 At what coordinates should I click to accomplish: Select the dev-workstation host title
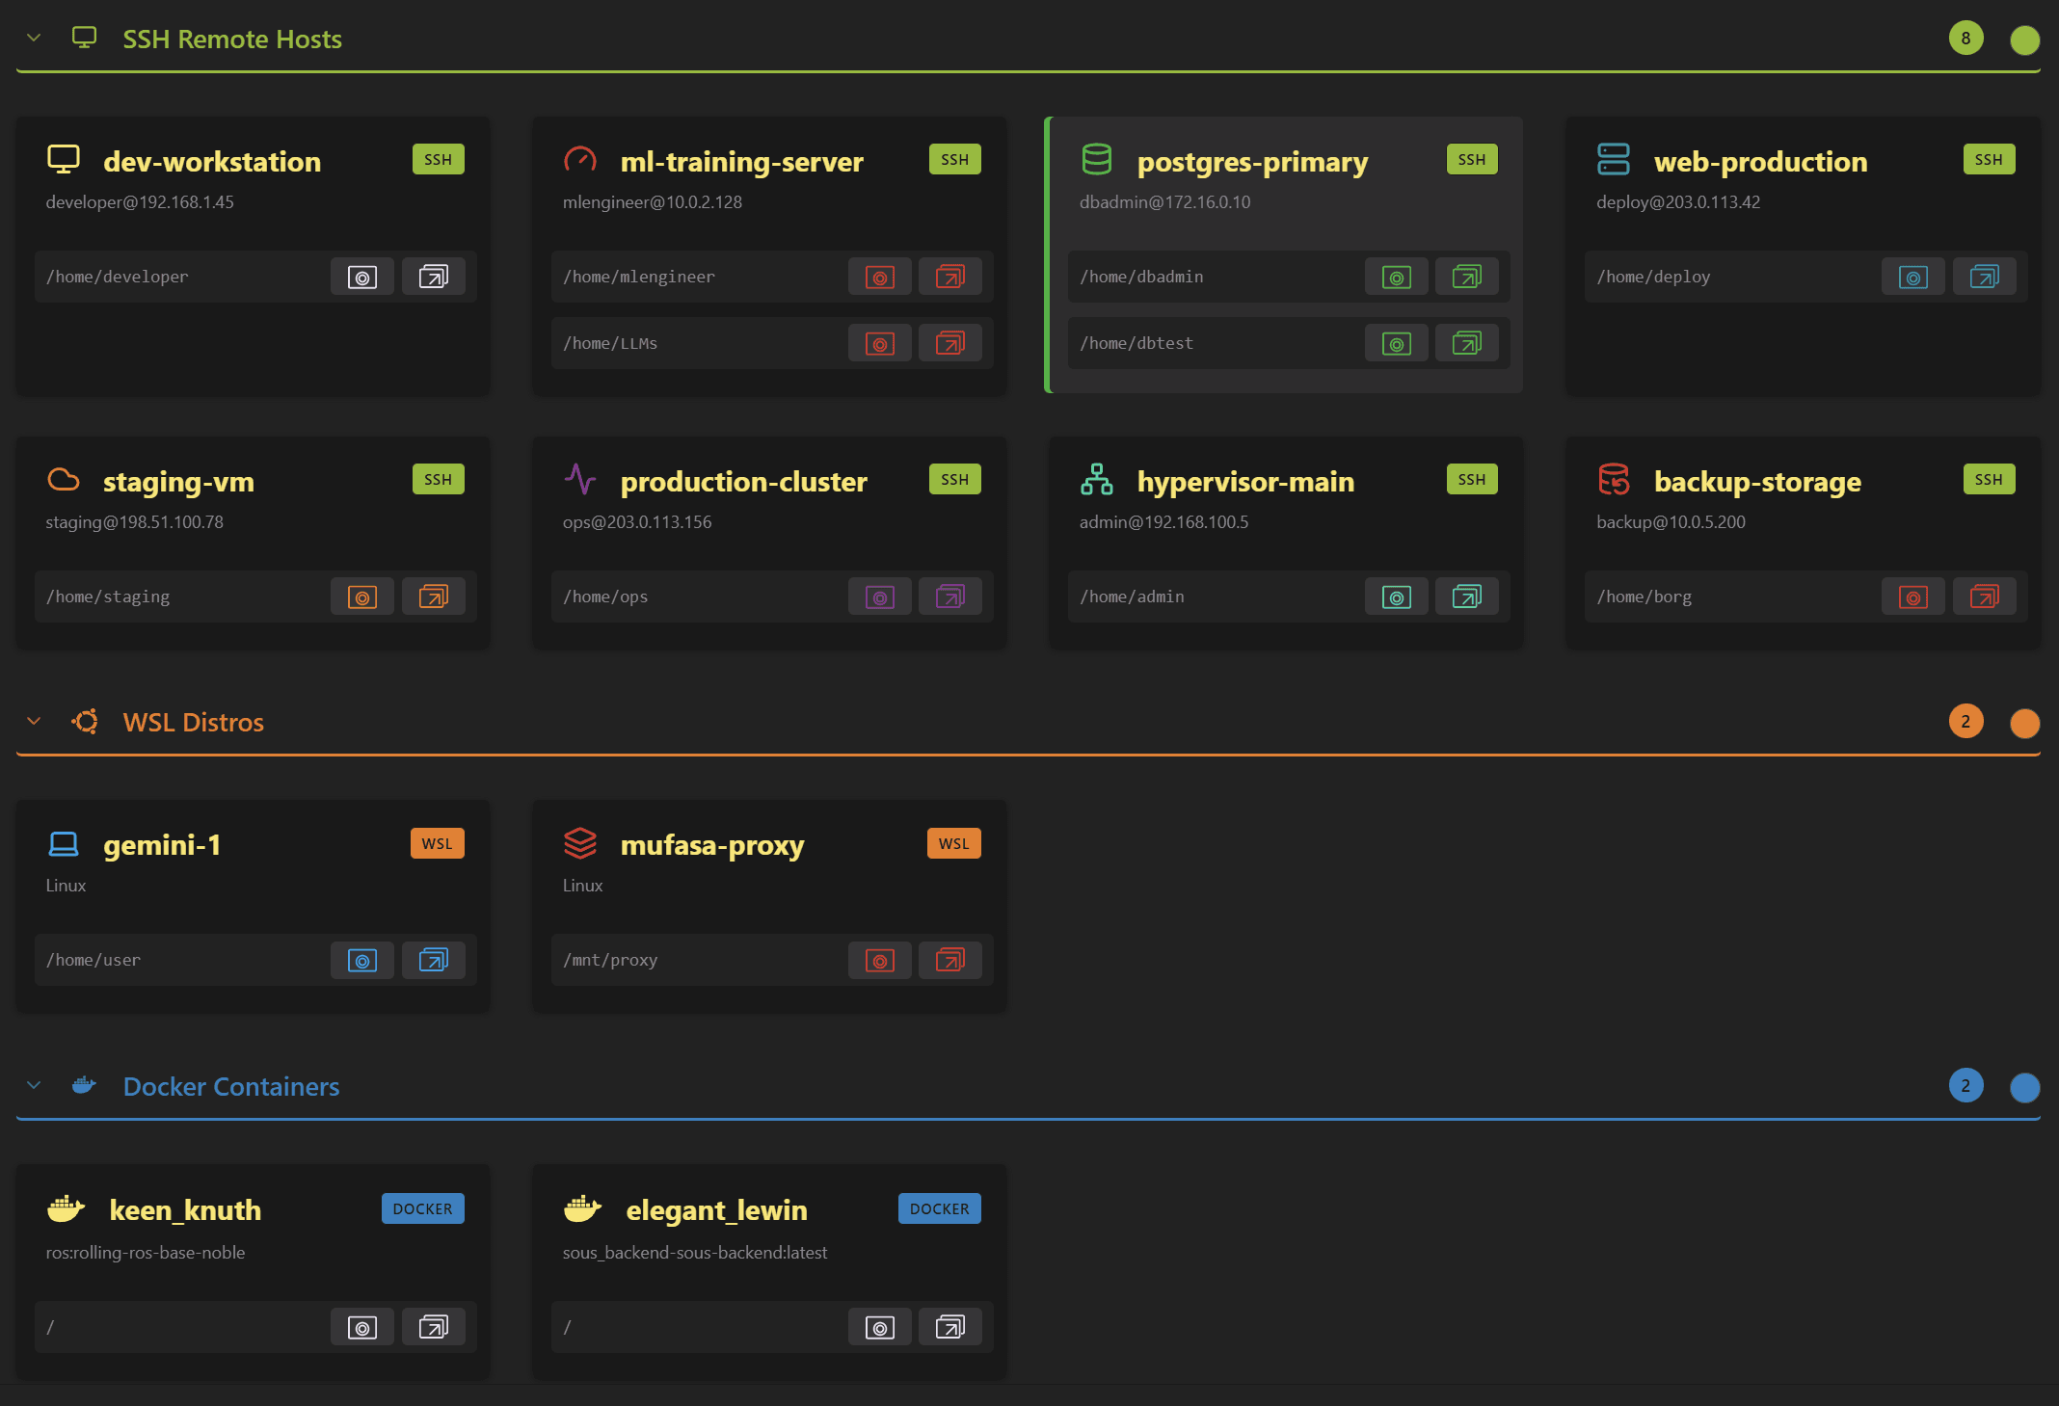(x=212, y=161)
